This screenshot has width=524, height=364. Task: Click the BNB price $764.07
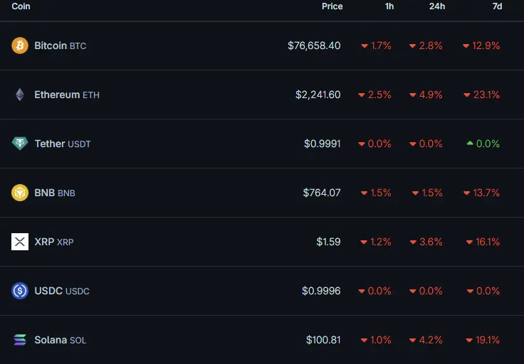click(322, 193)
